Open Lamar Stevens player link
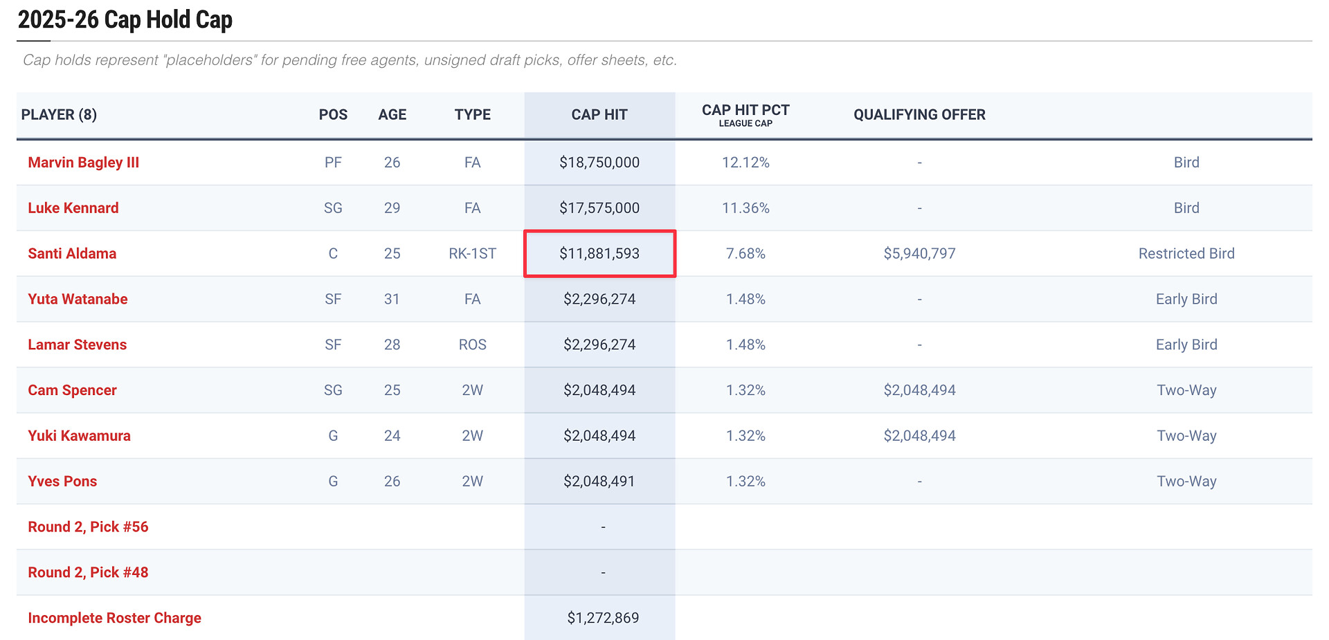 (77, 345)
